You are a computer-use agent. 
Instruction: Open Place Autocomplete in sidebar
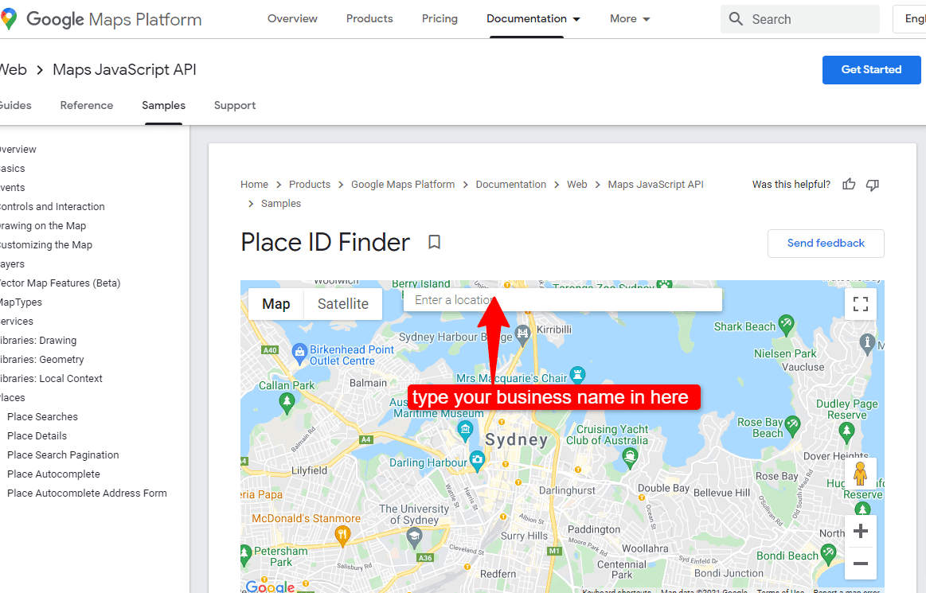coord(53,474)
